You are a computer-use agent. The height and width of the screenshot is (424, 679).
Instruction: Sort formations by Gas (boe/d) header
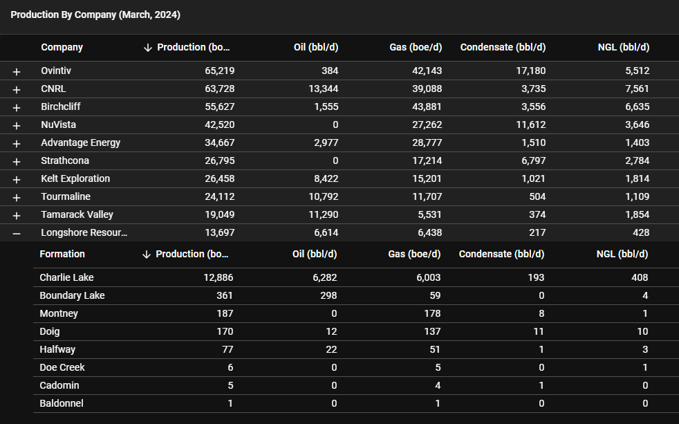(x=414, y=254)
